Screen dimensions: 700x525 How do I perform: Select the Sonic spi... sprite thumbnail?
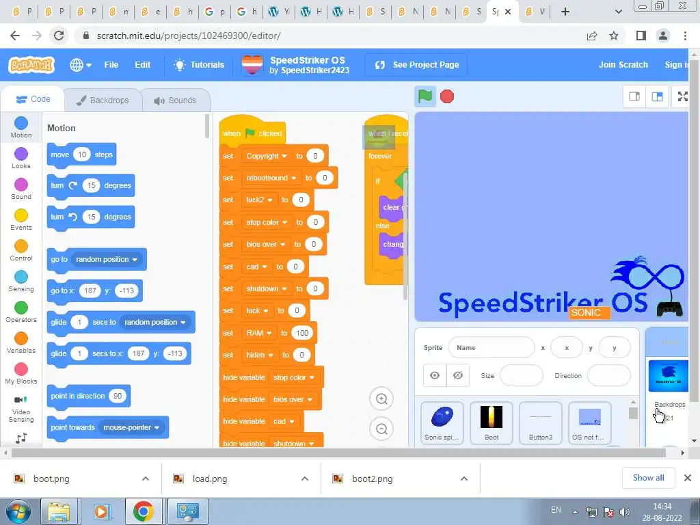(x=442, y=422)
